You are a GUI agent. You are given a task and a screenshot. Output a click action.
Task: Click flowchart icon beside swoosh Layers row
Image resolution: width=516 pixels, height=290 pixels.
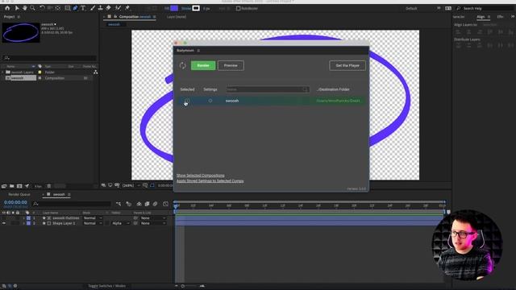[x=95, y=72]
